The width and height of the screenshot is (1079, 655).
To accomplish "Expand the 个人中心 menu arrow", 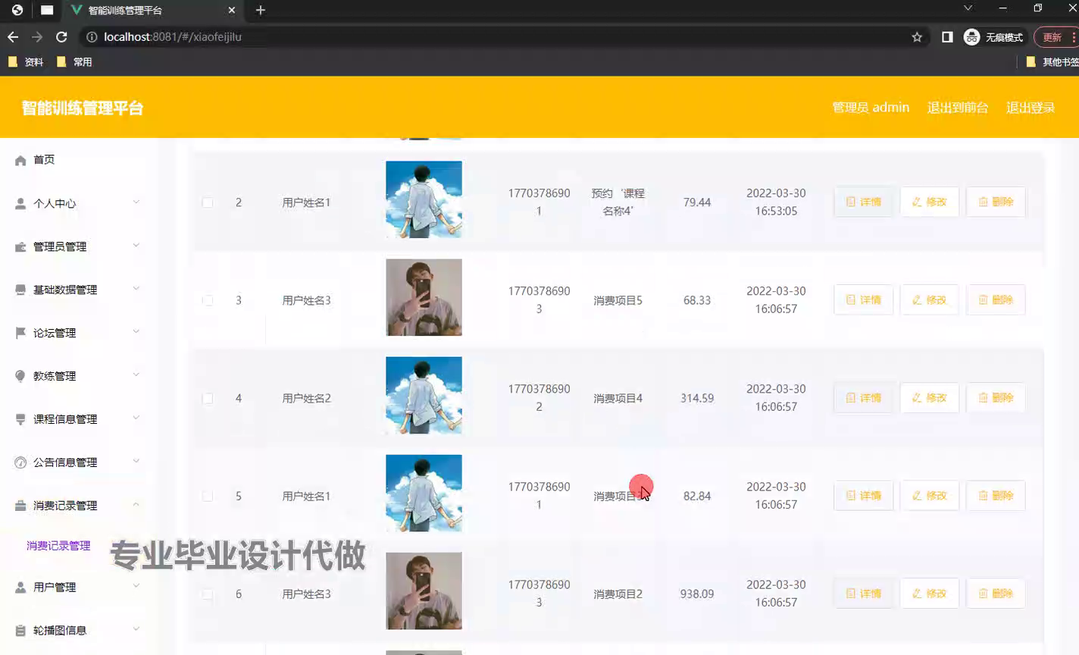I will tap(136, 202).
